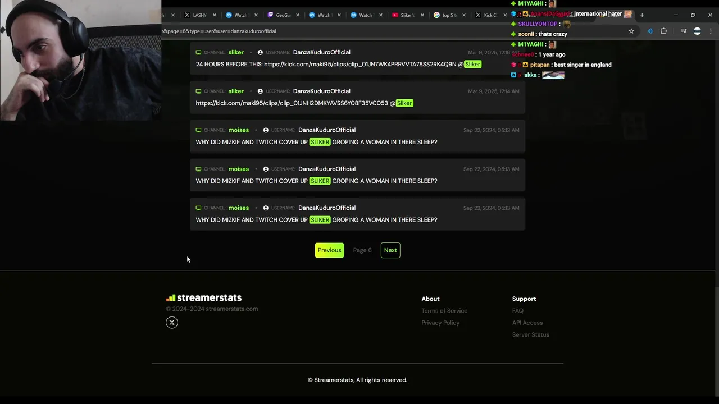Click the 'thats crazy' chat message by soonii
This screenshot has height=404, width=719.
tap(553, 34)
